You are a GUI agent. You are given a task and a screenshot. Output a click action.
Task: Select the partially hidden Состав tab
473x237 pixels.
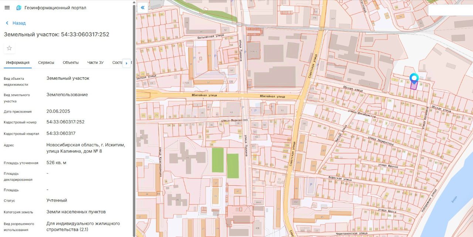click(x=117, y=62)
